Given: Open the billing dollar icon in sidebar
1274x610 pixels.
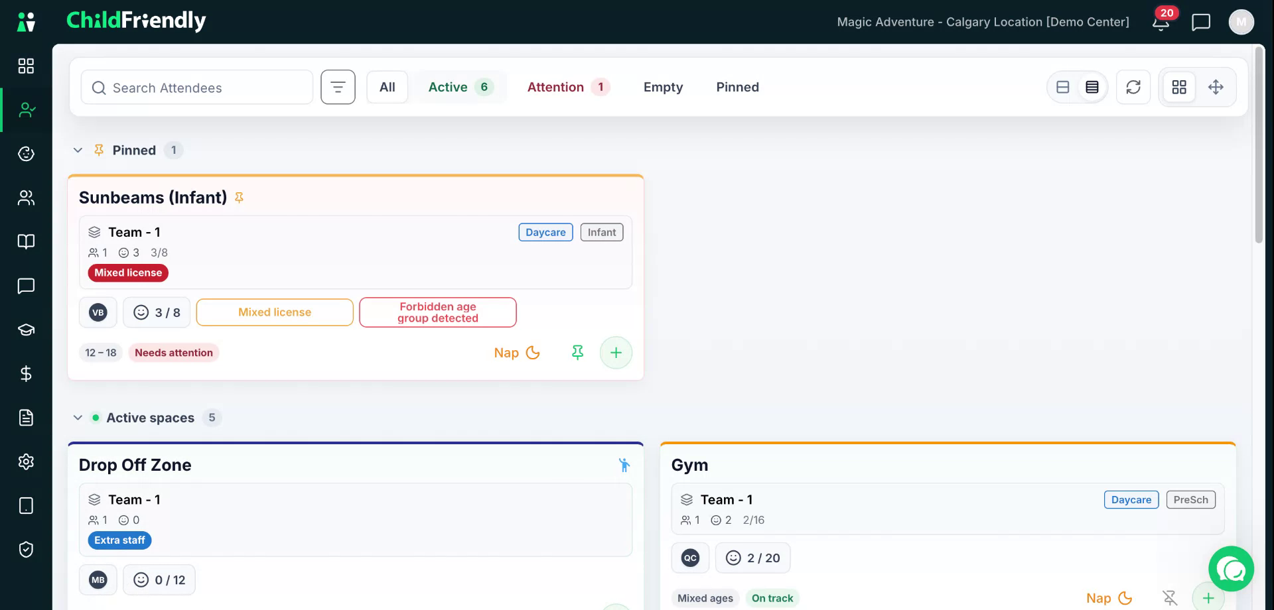Looking at the screenshot, I should click(x=26, y=374).
